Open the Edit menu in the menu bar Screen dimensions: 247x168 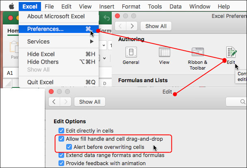[66, 7]
